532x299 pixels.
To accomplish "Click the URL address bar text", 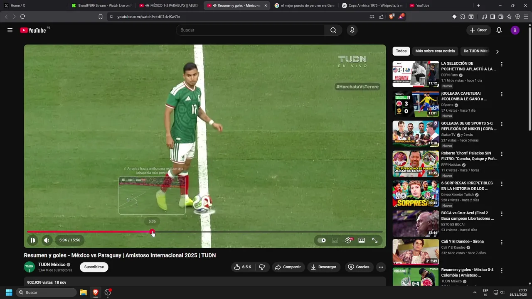I will click(x=148, y=17).
